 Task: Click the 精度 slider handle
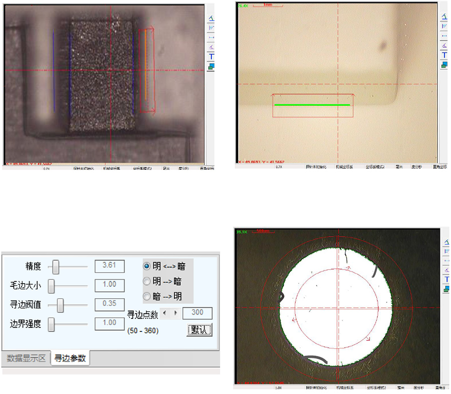coord(56,267)
